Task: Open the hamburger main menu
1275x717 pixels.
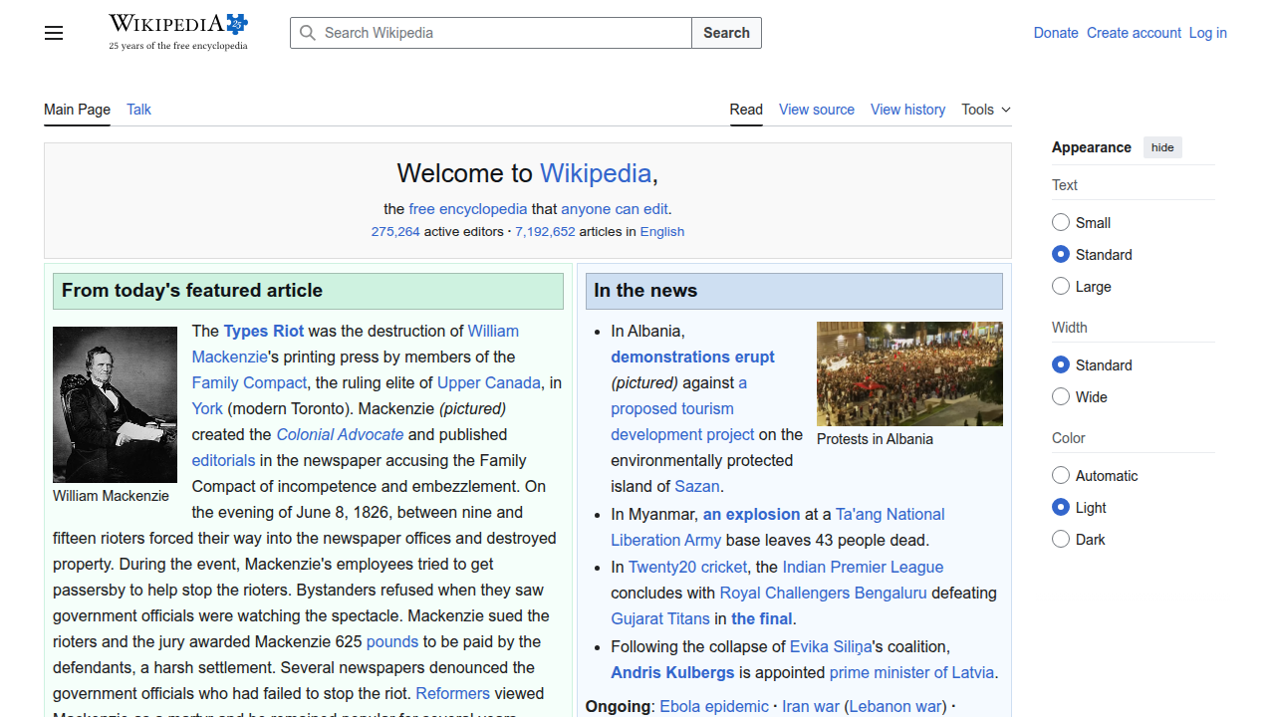Action: pyautogui.click(x=54, y=33)
